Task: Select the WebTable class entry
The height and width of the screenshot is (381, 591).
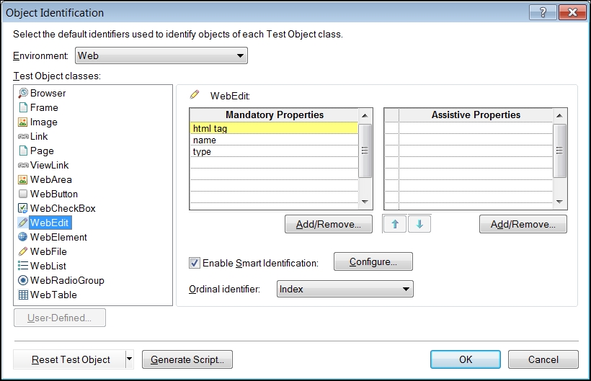Action: (53, 295)
